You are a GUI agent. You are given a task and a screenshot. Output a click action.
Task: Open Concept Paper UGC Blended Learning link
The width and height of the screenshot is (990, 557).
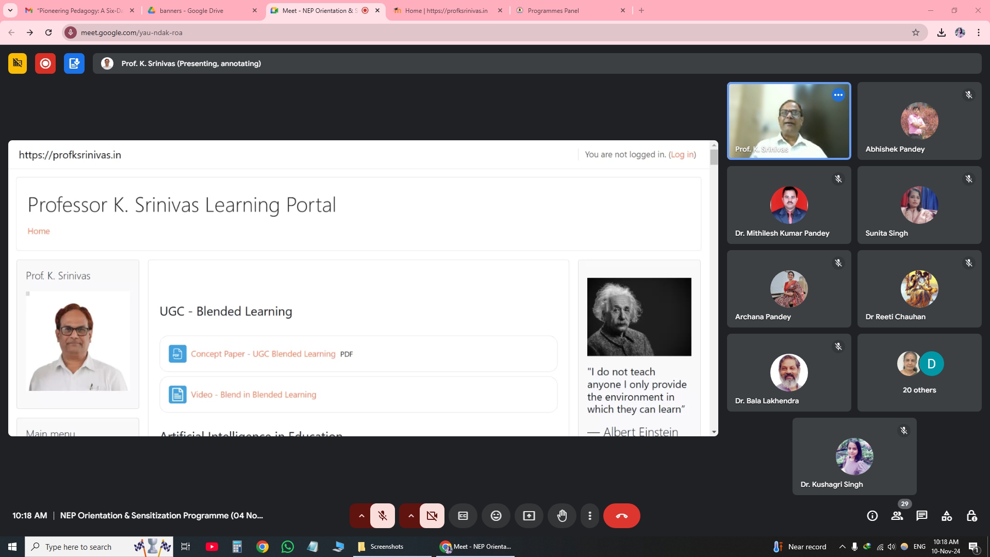coord(263,354)
